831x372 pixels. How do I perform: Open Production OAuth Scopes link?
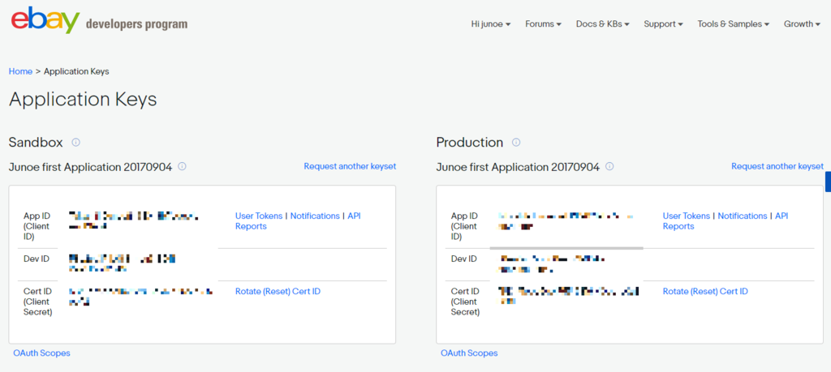(469, 353)
